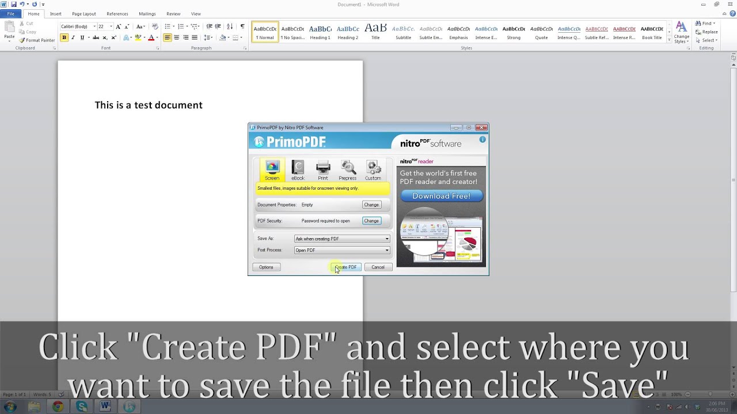Click Chrome icon in Windows taskbar

point(58,407)
